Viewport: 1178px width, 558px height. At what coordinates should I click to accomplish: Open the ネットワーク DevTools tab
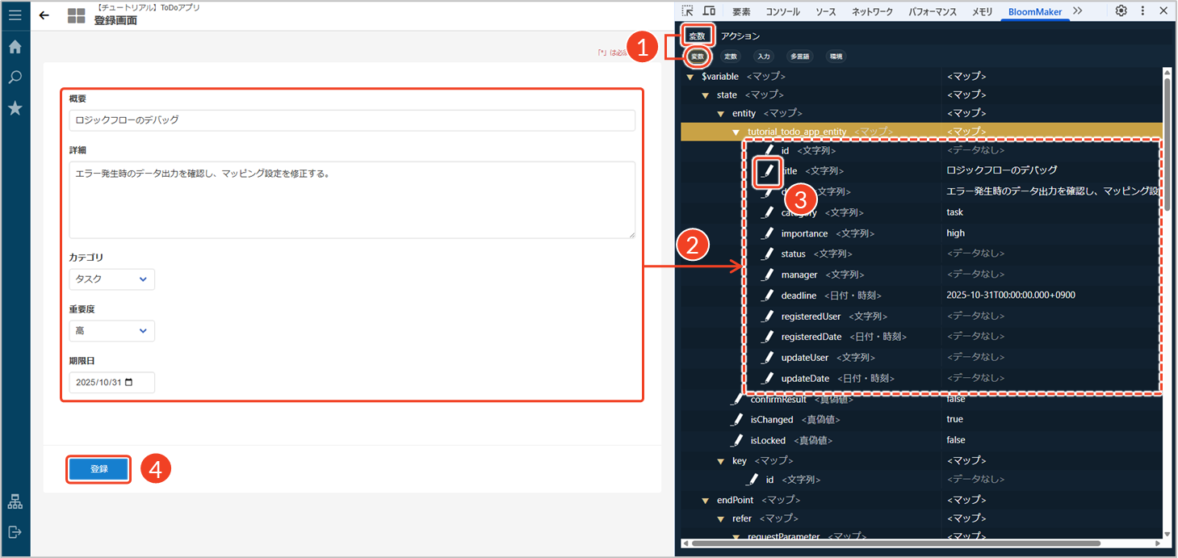(872, 12)
